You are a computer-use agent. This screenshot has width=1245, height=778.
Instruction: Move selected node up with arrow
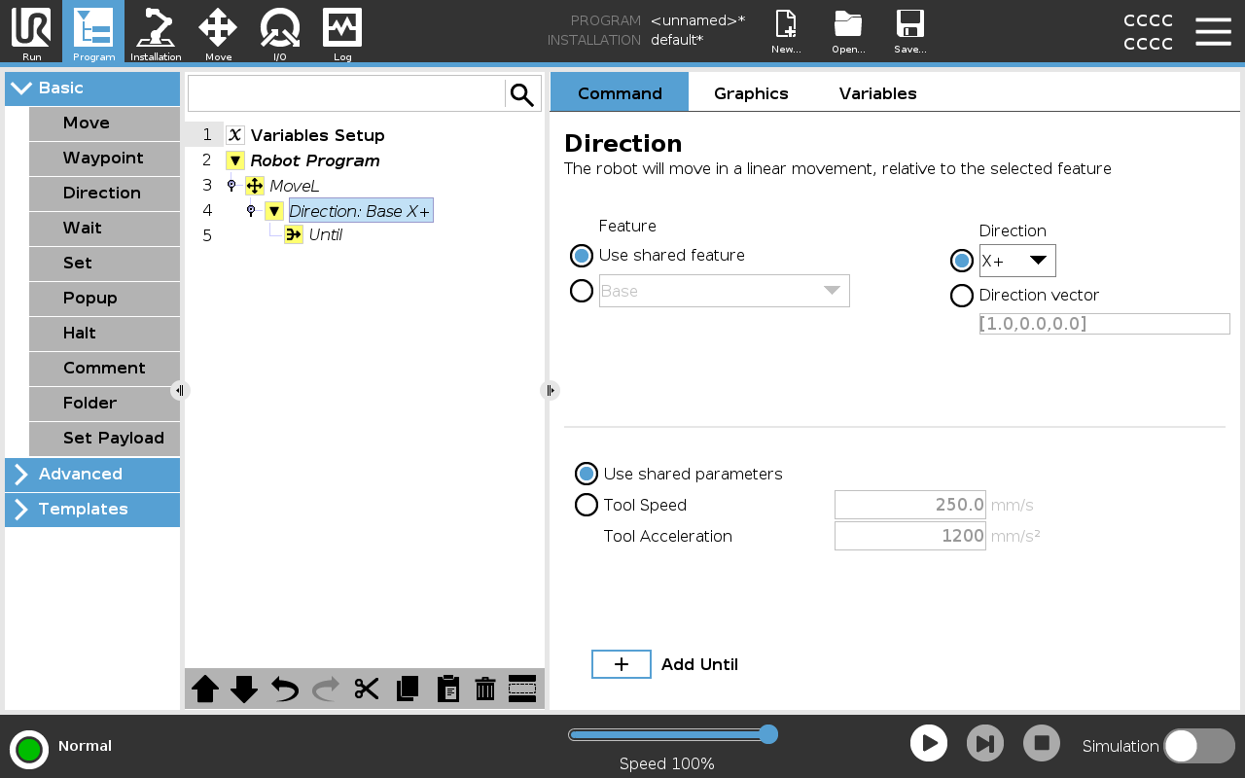205,689
